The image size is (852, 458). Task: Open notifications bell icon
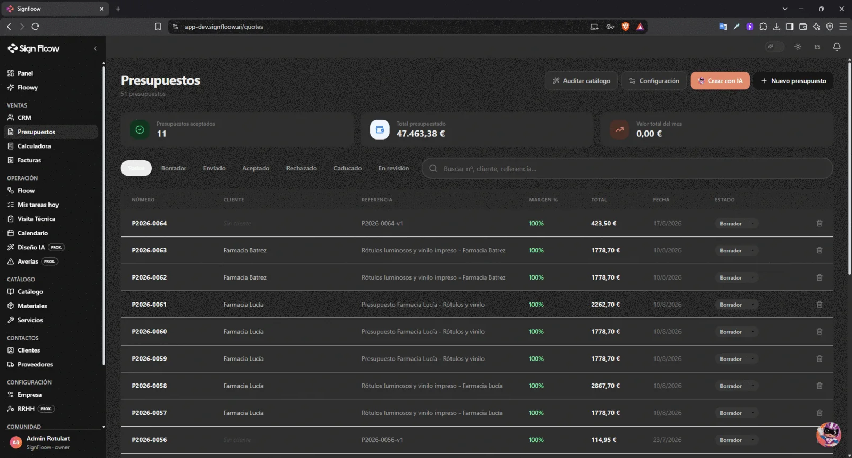point(837,47)
